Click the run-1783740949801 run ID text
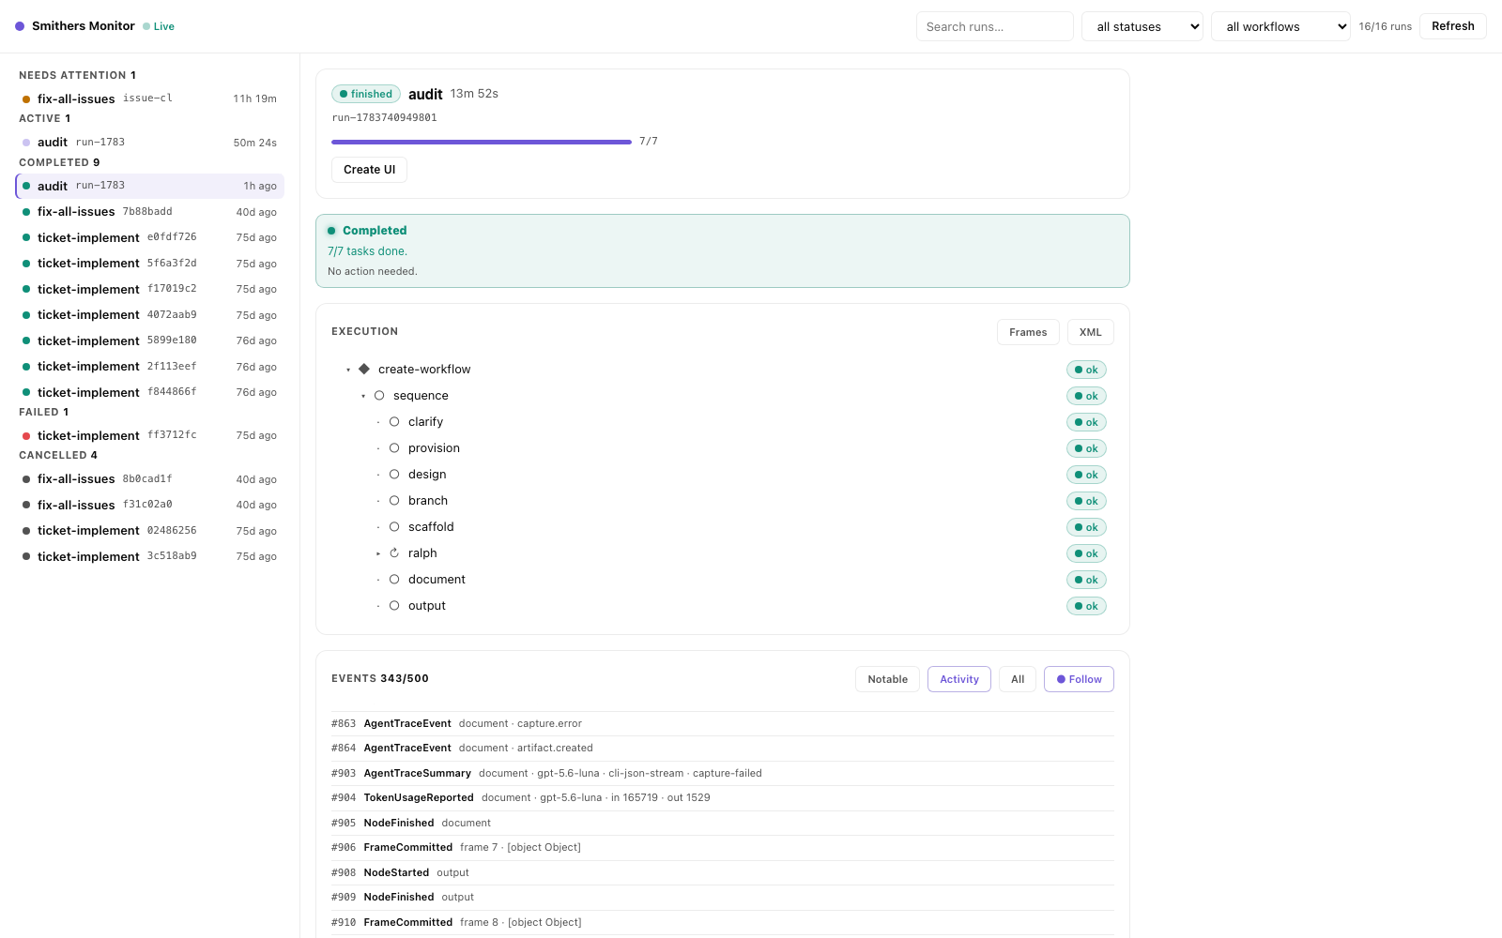Screen dimensions: 1502x938 tap(384, 118)
